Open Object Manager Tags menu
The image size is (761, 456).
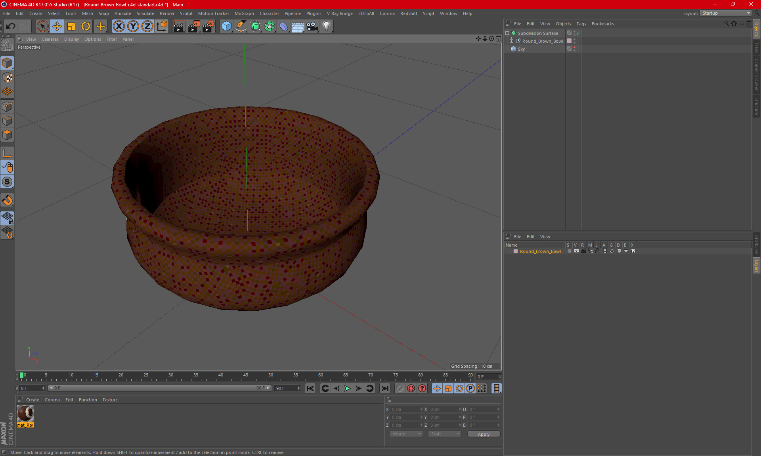point(581,24)
